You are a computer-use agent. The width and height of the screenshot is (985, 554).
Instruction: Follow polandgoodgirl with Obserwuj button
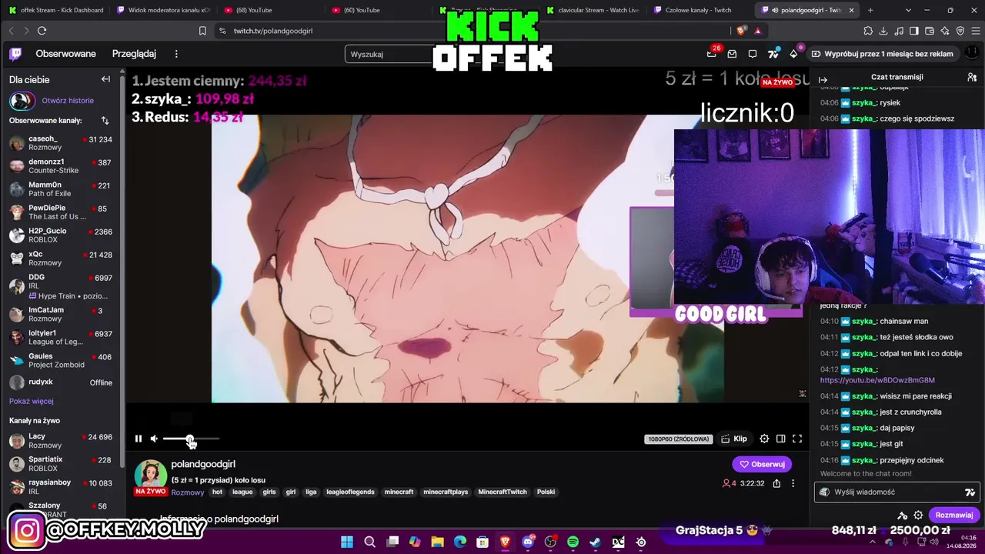(x=762, y=464)
